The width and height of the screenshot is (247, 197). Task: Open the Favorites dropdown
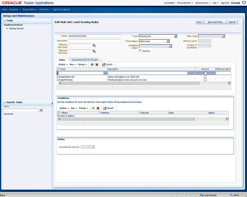pyautogui.click(x=45, y=9)
